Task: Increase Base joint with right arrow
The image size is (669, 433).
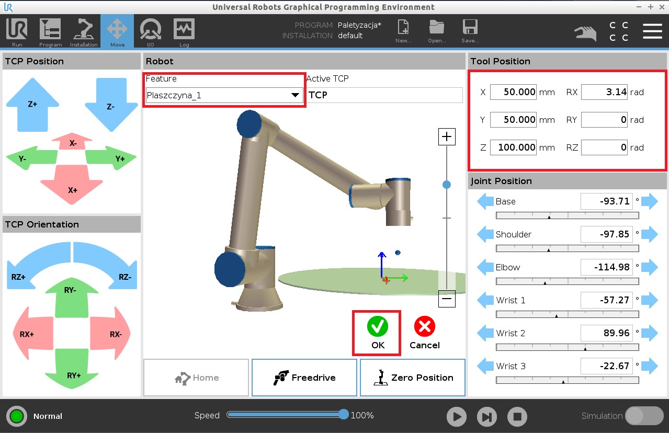Action: click(650, 201)
